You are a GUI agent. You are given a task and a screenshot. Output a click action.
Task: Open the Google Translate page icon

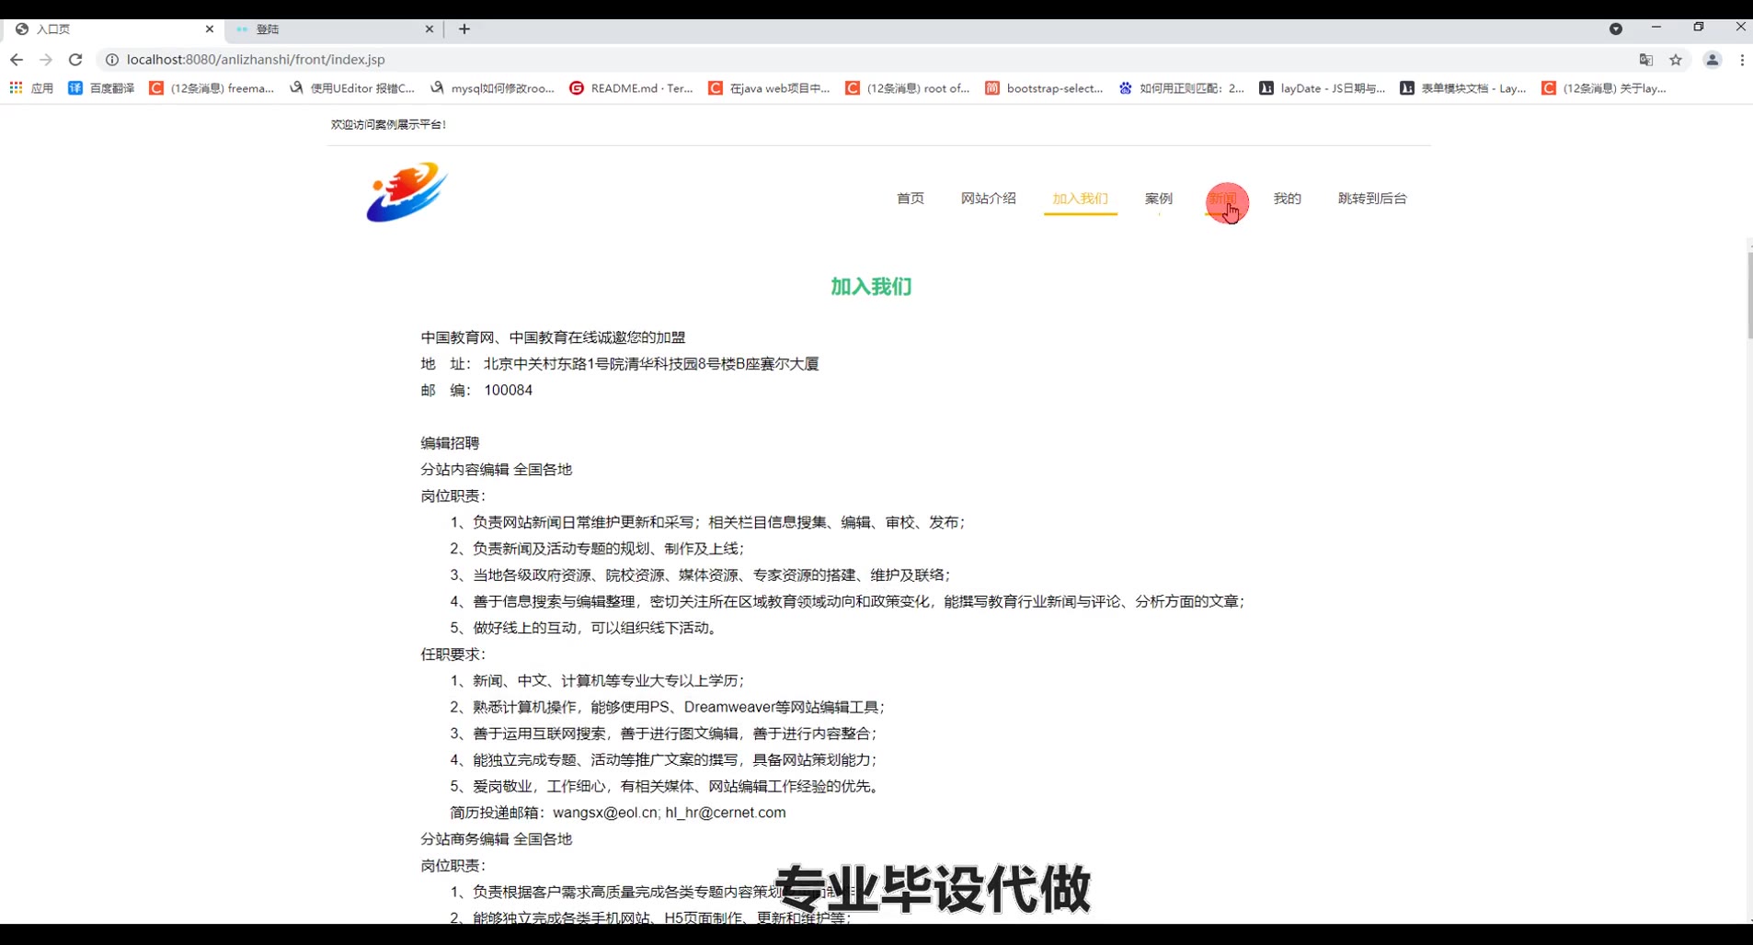click(x=1646, y=60)
